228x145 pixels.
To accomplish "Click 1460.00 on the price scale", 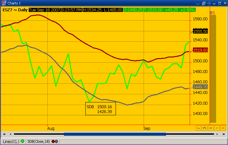I will tap(200, 82).
